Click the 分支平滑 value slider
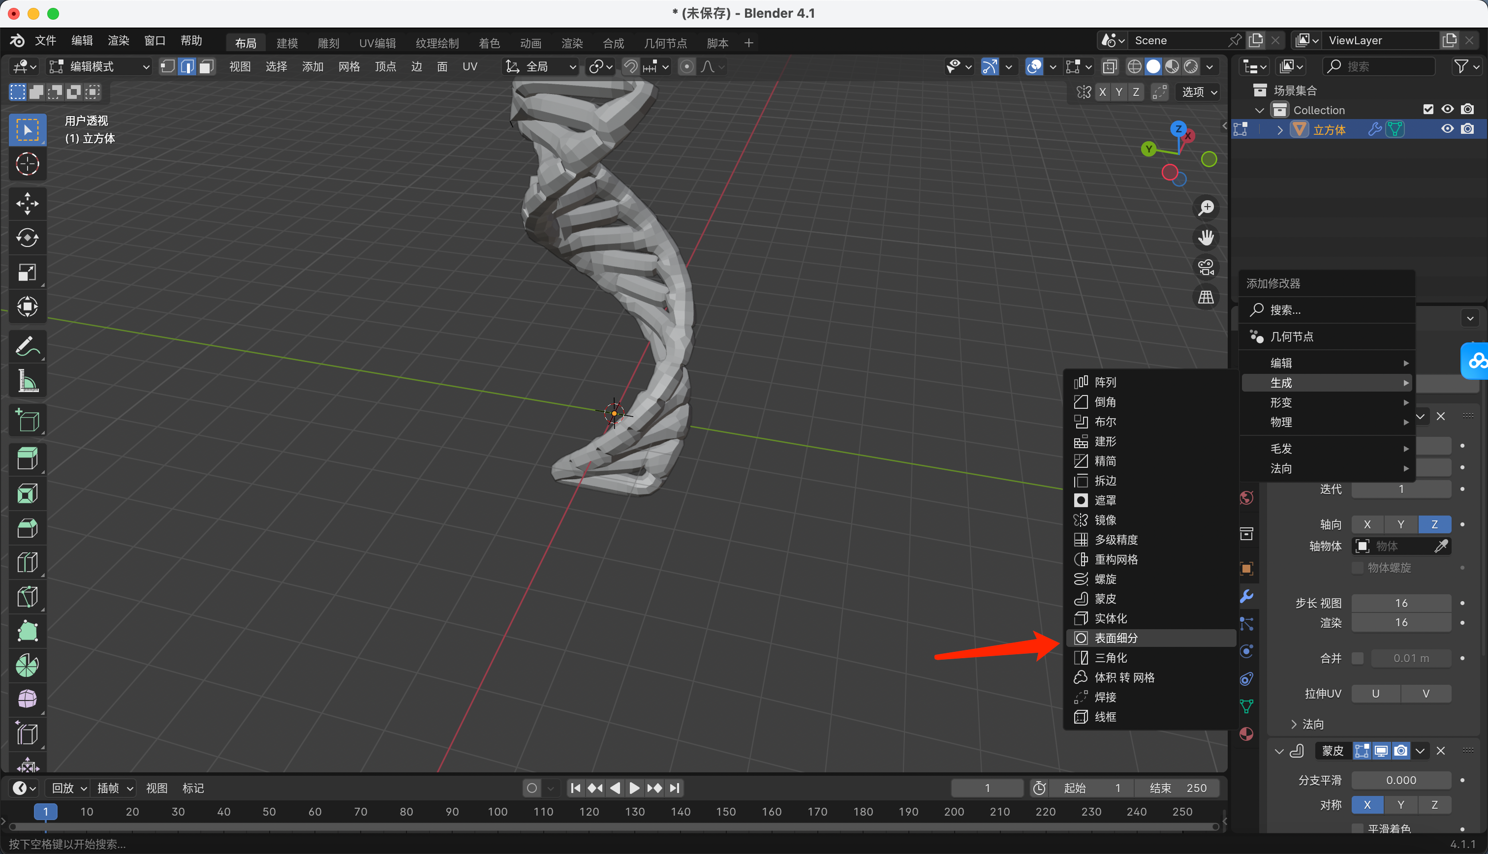This screenshot has height=854, width=1488. [x=1400, y=780]
